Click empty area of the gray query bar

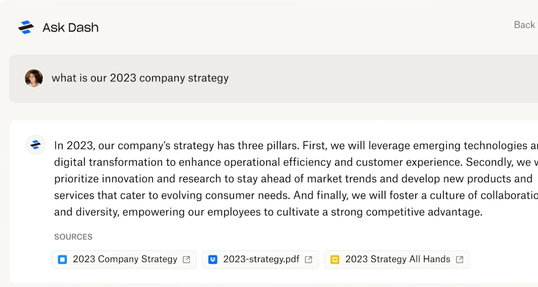point(378,78)
